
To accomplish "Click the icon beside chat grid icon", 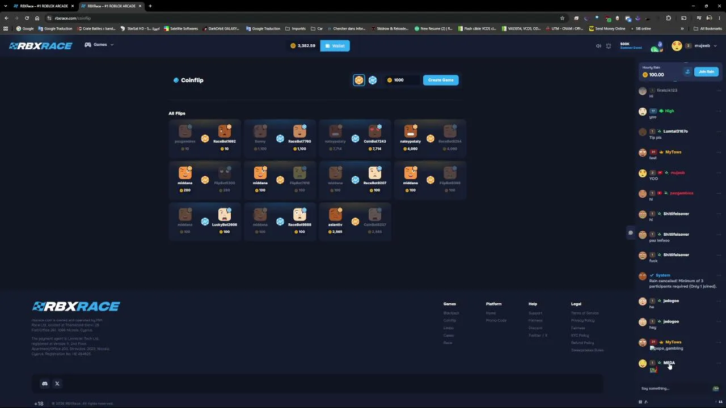I will pos(646,402).
